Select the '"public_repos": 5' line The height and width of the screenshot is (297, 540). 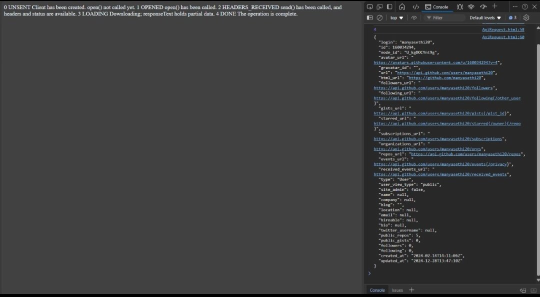point(399,235)
